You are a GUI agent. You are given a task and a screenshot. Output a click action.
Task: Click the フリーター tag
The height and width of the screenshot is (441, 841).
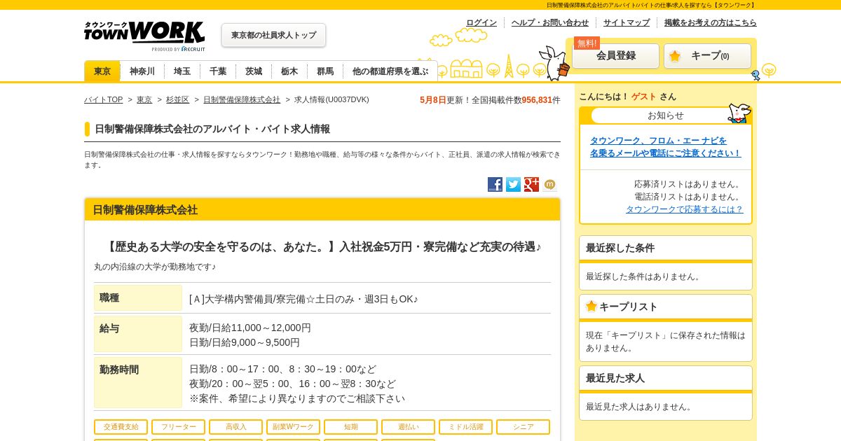tap(178, 427)
